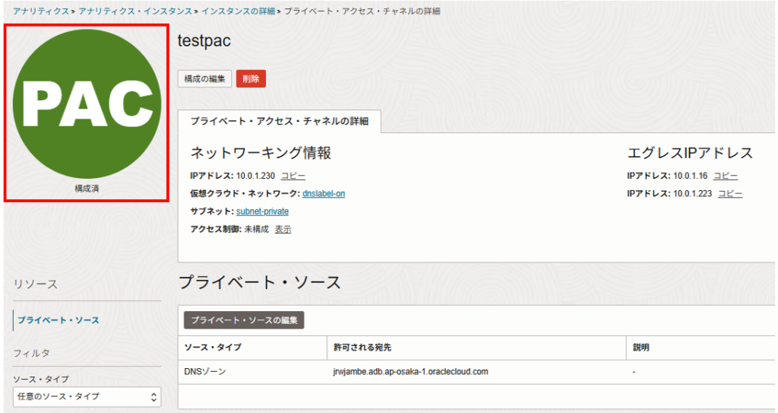Open the ソース・タイプ filter dropdown

point(87,396)
